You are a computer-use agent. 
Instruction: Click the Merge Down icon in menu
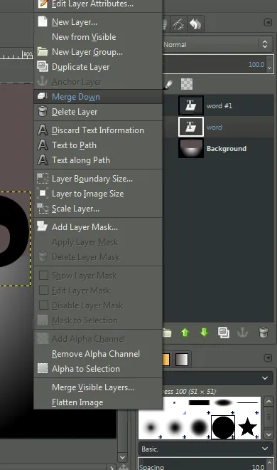[x=43, y=96]
